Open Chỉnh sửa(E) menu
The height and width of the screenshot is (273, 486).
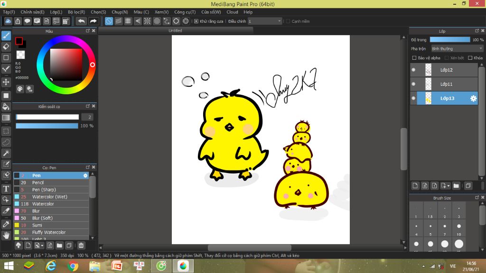[x=32, y=12]
